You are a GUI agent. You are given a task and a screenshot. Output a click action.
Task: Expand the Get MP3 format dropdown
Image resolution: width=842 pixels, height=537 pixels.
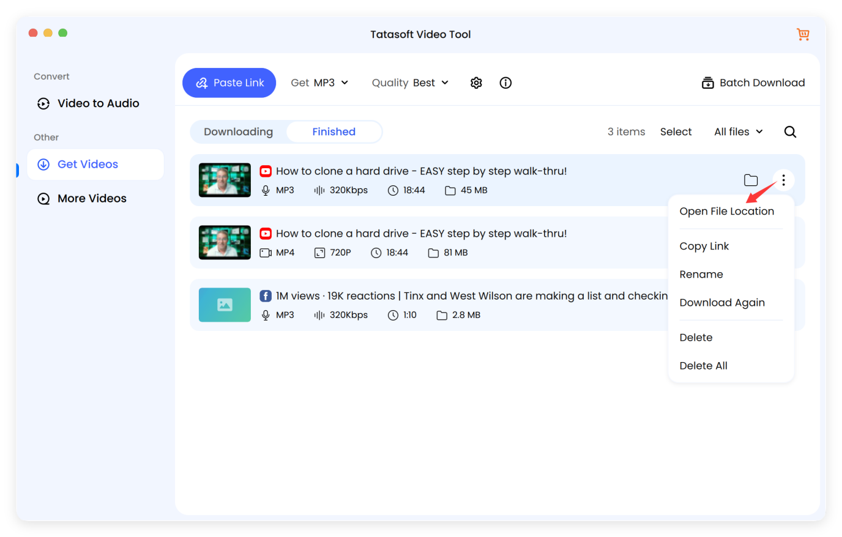point(320,82)
